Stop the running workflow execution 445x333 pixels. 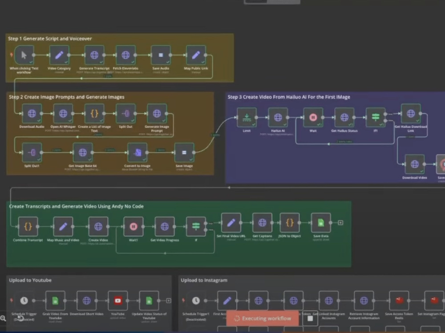[x=310, y=318]
